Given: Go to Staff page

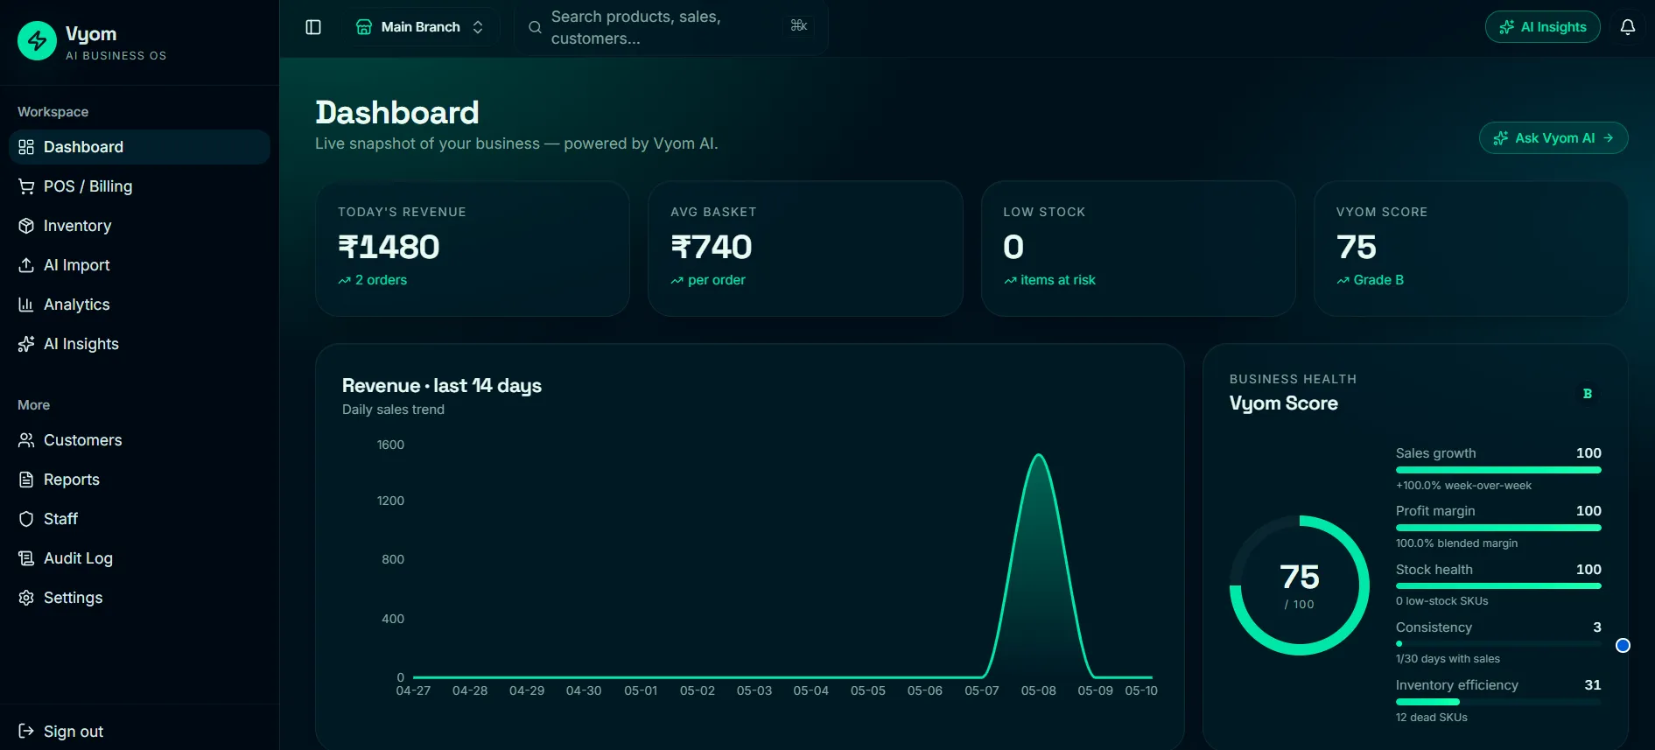Looking at the screenshot, I should [x=139, y=519].
